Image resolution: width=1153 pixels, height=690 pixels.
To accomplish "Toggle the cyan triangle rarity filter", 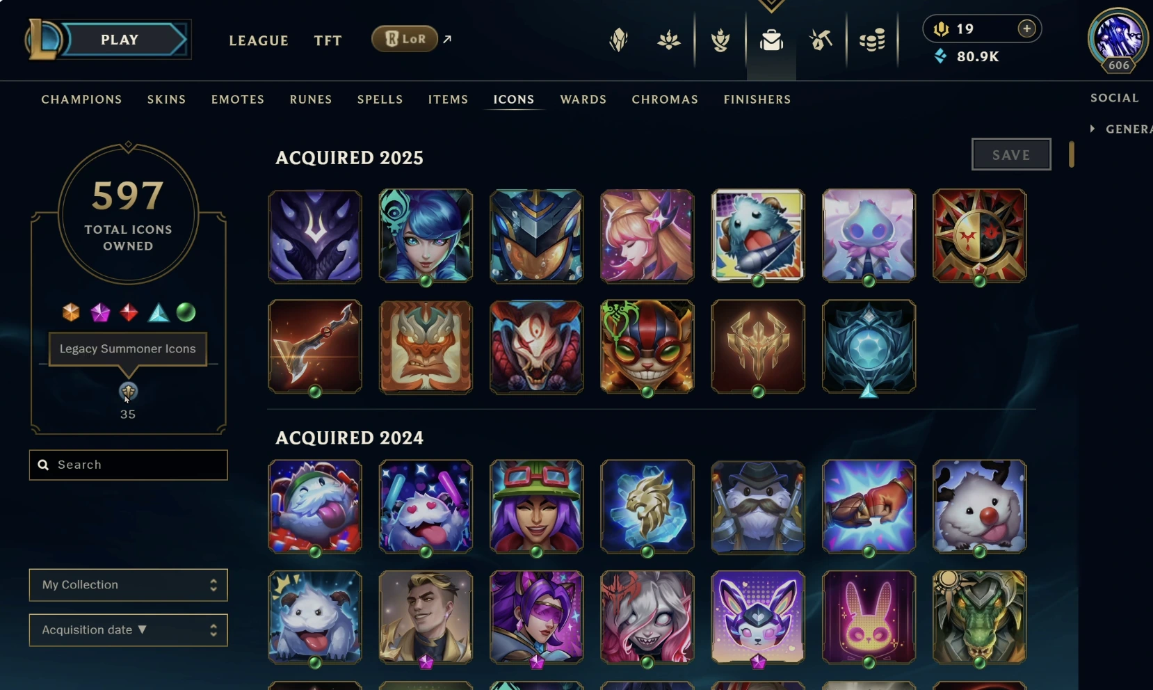I will point(159,312).
